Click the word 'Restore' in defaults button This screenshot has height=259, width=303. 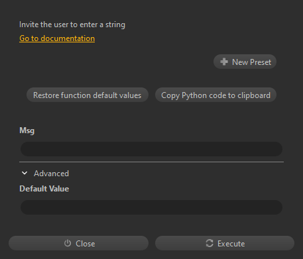[46, 95]
